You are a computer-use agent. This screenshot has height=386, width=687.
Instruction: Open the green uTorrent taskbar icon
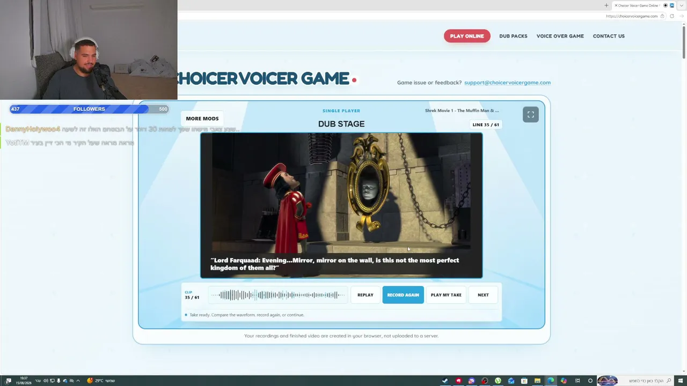click(498, 381)
